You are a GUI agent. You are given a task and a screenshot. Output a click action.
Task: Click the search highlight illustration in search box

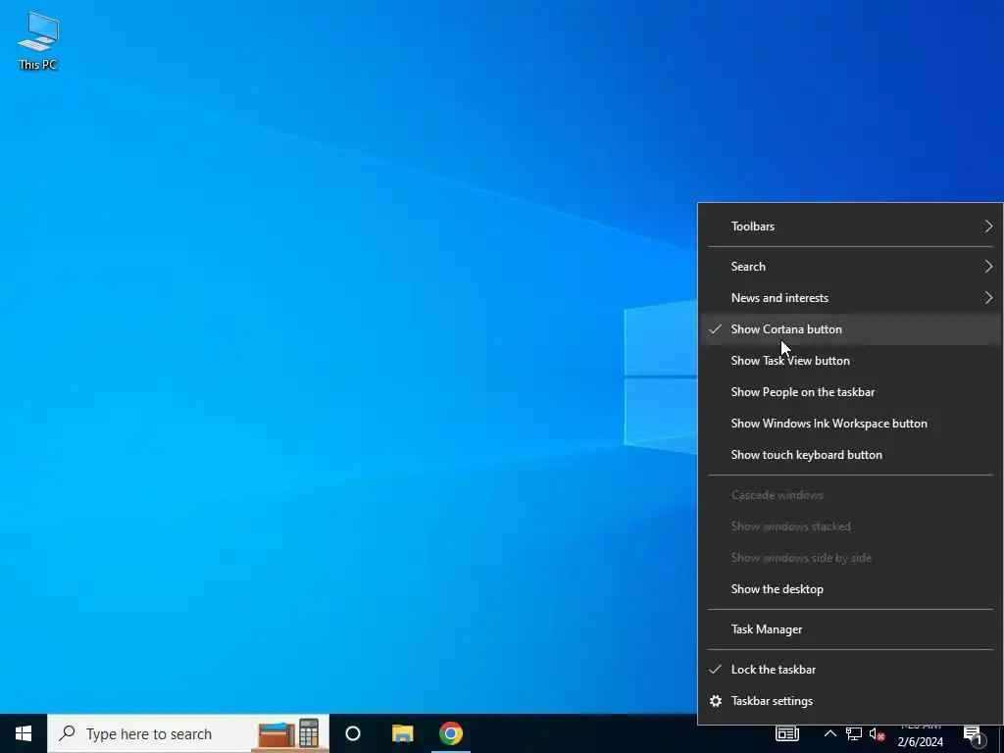point(289,733)
